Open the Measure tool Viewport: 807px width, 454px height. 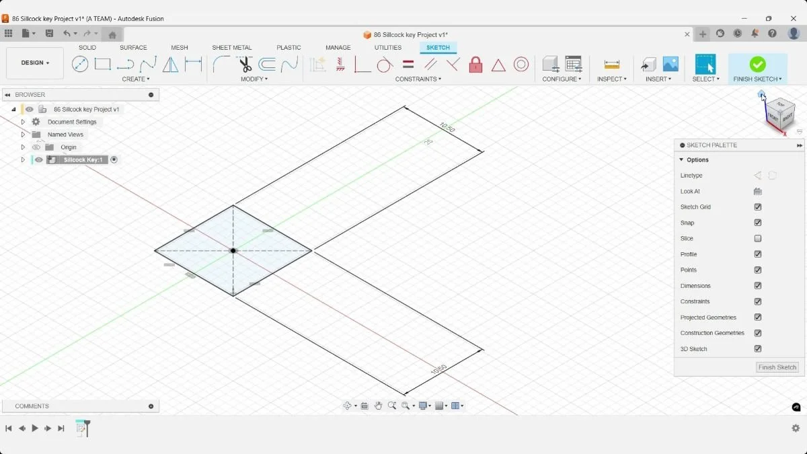[x=612, y=65]
